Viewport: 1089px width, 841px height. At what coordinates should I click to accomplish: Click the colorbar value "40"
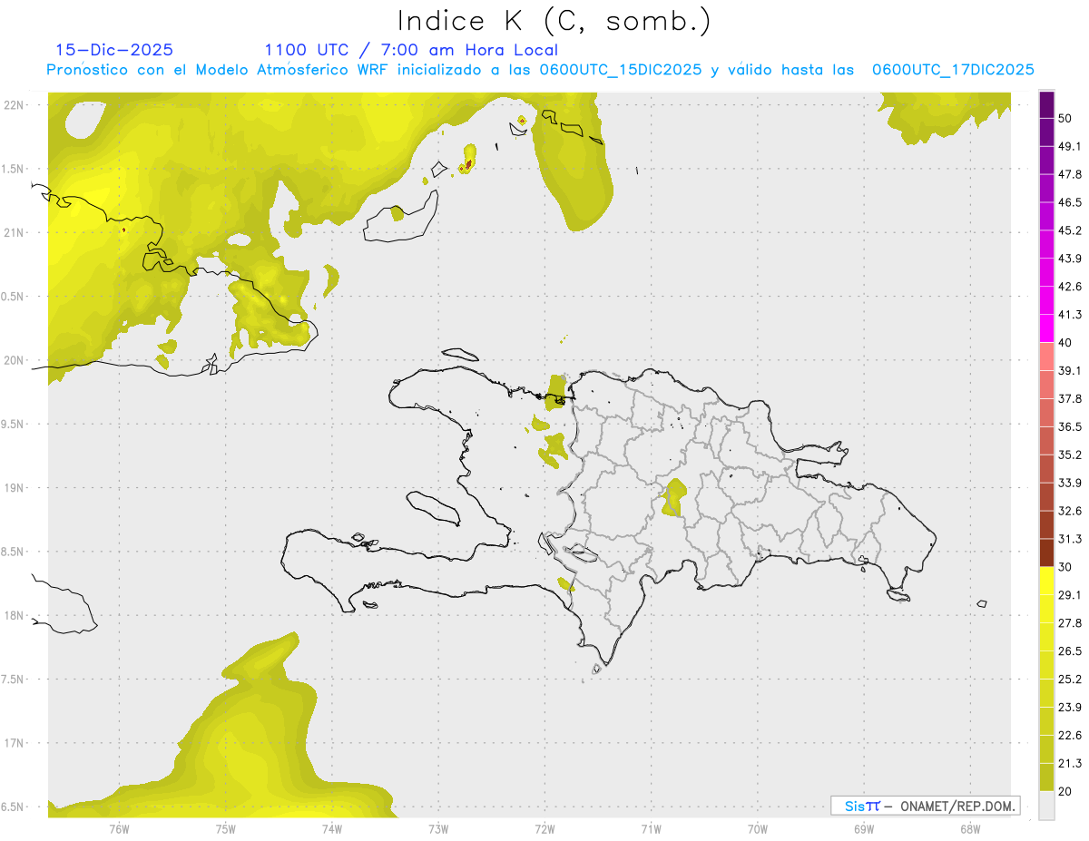pos(1066,343)
